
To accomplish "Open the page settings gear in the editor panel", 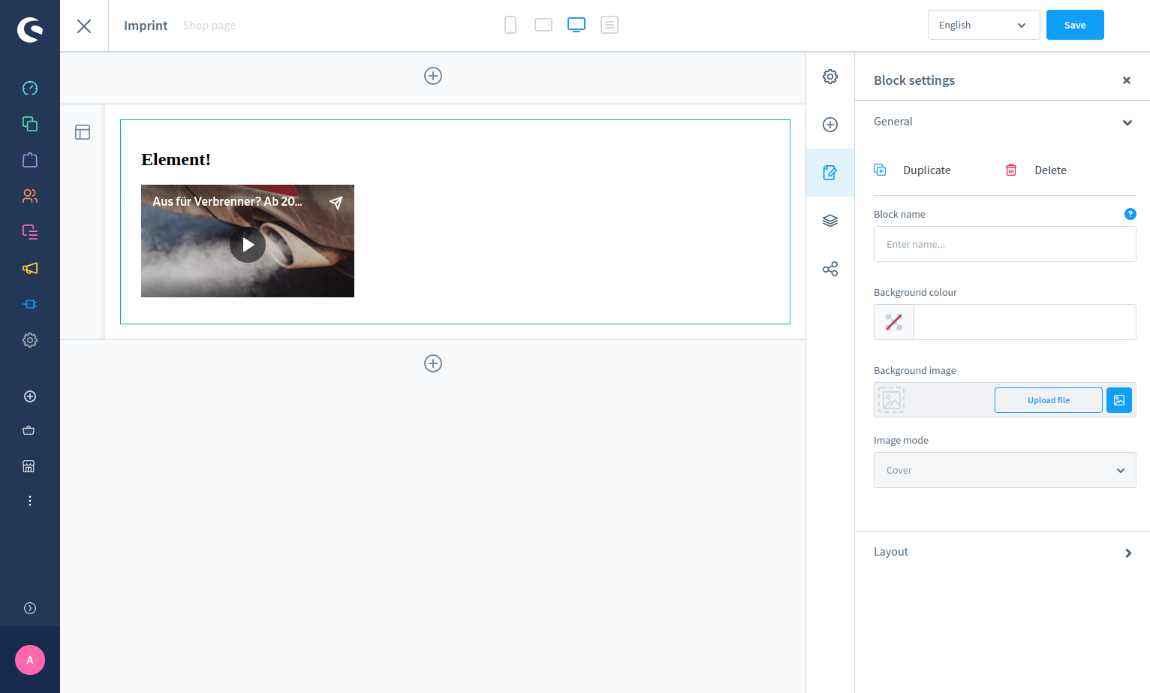I will [x=829, y=76].
